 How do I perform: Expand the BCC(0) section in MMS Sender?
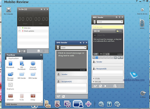point(94,82)
